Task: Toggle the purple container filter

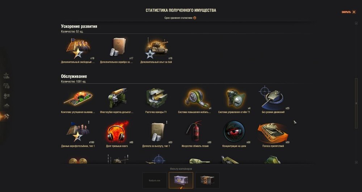Action: 181,180
